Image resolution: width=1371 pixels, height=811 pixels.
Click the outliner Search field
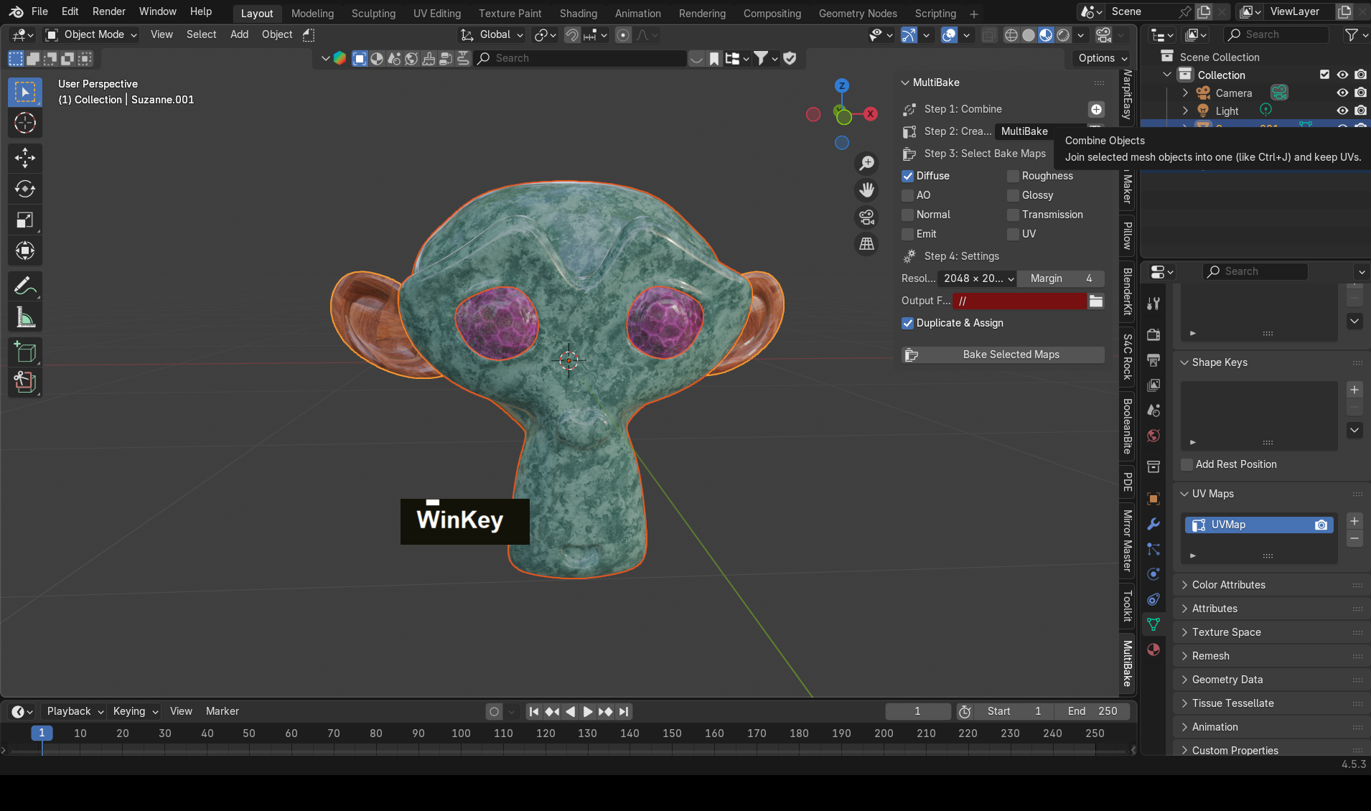[x=1276, y=34]
